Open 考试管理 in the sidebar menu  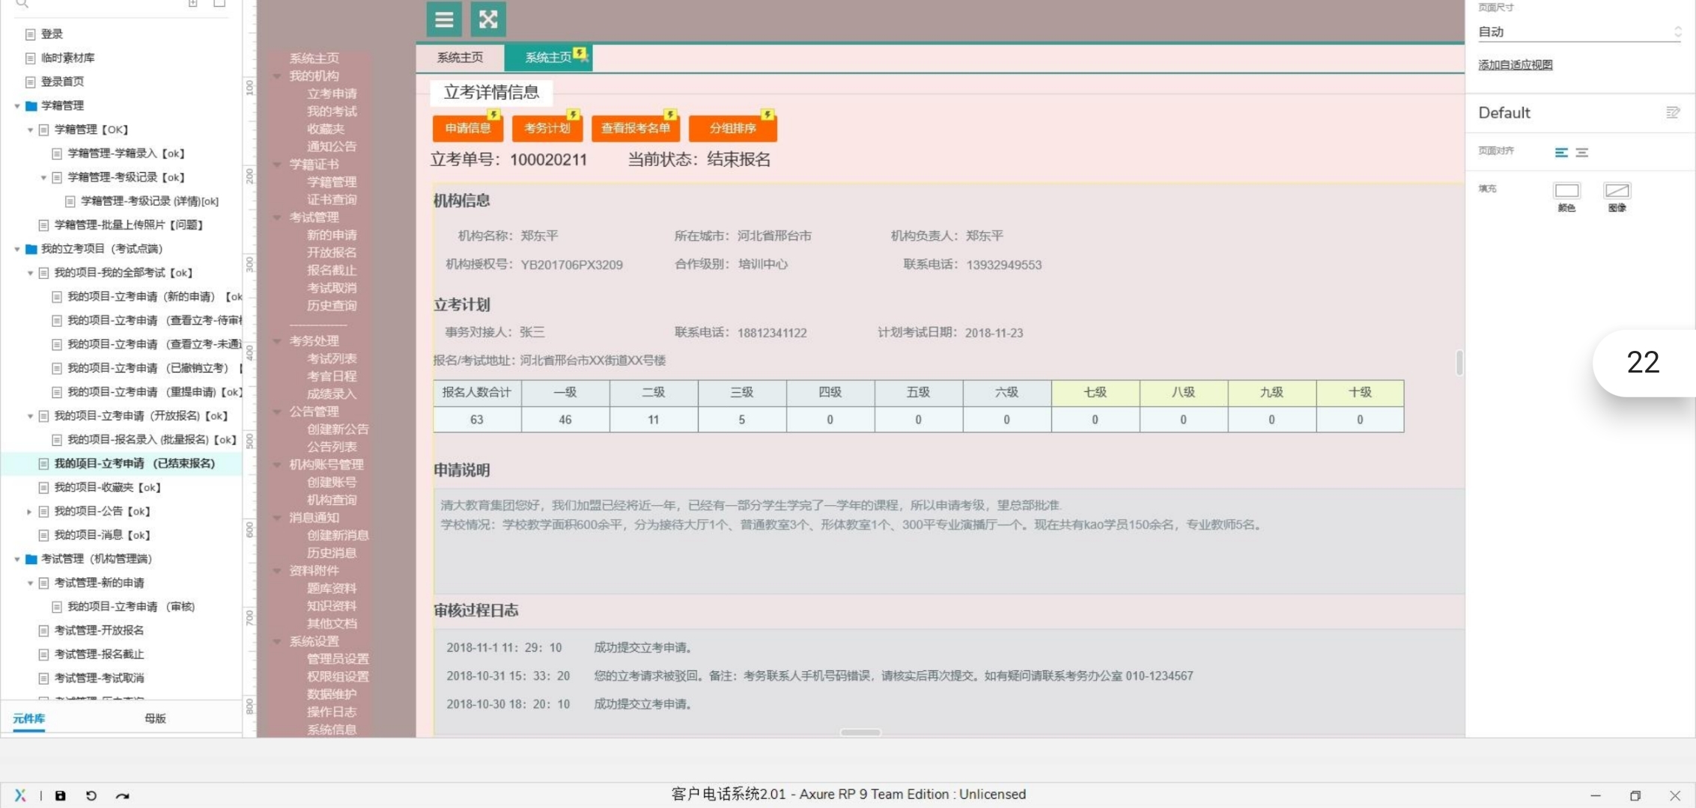(314, 217)
